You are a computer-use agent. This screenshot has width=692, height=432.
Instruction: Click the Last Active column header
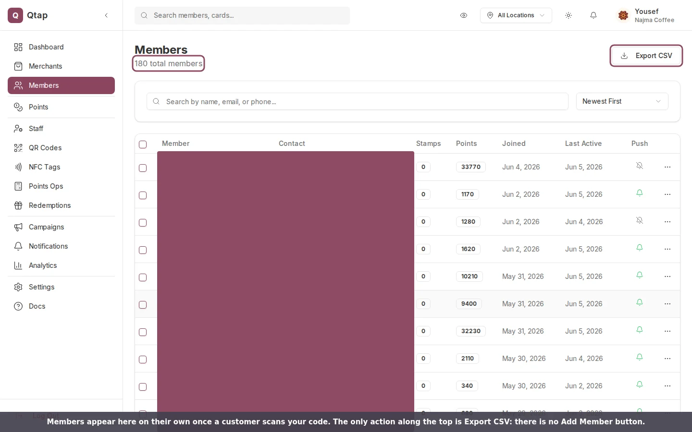tap(583, 144)
